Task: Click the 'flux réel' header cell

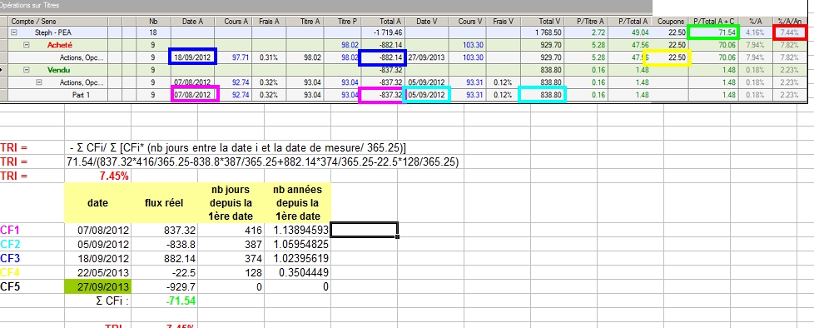Action: pos(165,203)
